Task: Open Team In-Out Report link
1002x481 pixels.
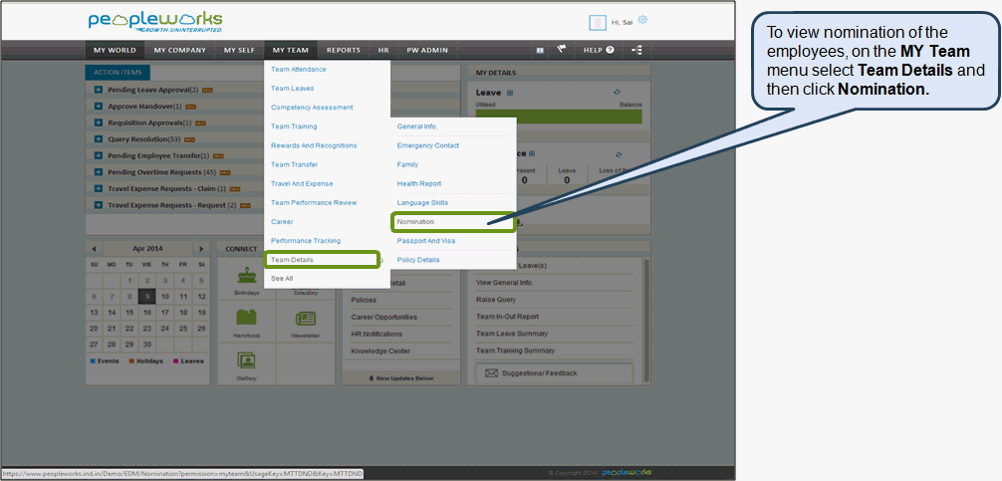Action: (507, 317)
